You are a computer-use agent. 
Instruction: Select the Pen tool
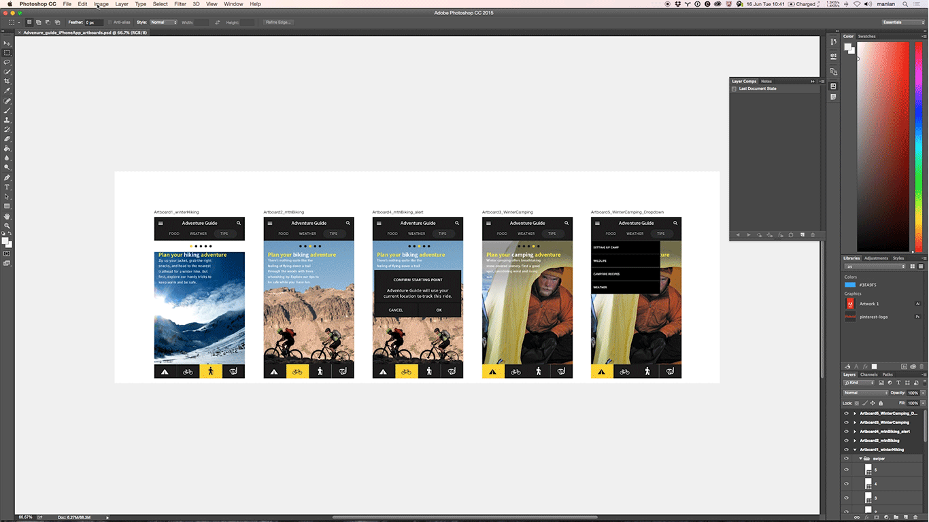click(7, 177)
